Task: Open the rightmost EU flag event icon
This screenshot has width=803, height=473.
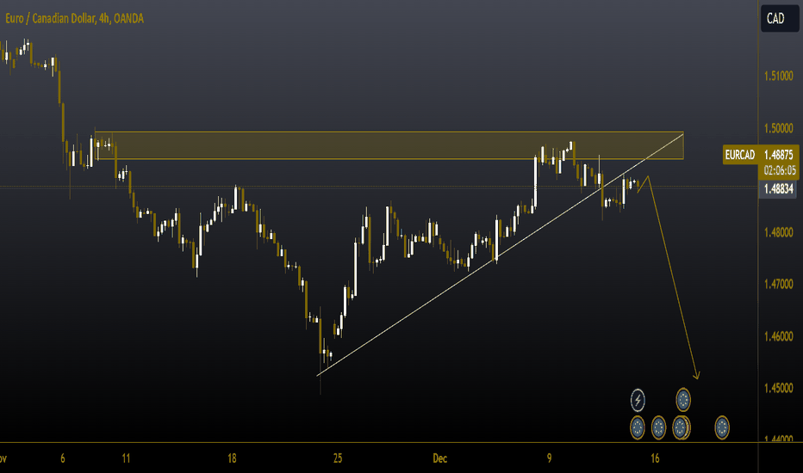Action: (x=722, y=427)
